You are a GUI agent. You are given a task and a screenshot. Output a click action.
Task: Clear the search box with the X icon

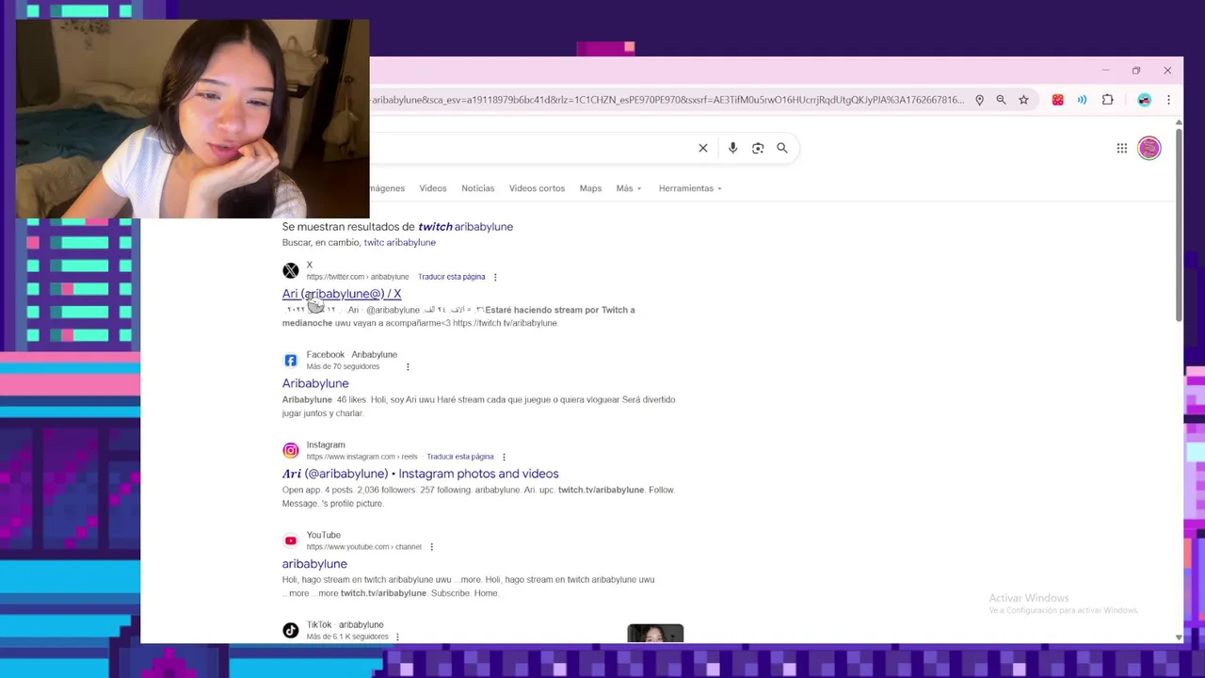click(x=703, y=148)
